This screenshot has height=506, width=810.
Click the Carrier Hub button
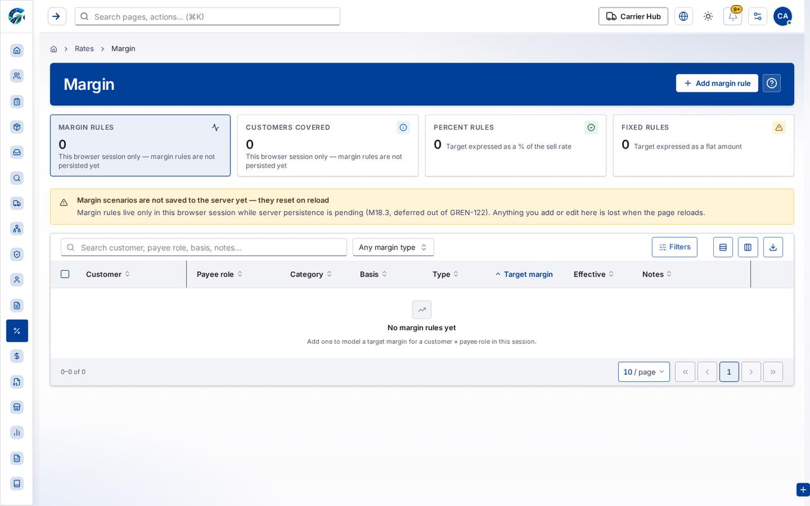tap(633, 16)
